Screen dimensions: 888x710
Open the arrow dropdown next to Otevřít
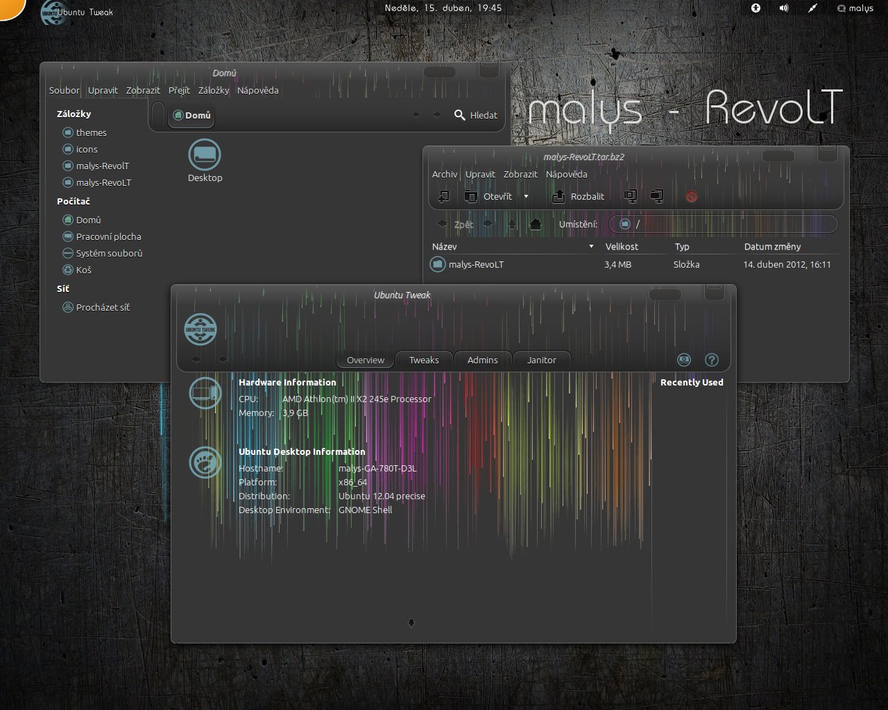(526, 196)
